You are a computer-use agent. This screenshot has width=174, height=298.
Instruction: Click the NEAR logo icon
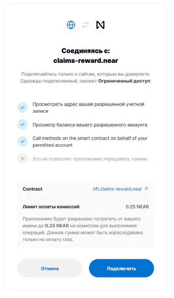100,25
